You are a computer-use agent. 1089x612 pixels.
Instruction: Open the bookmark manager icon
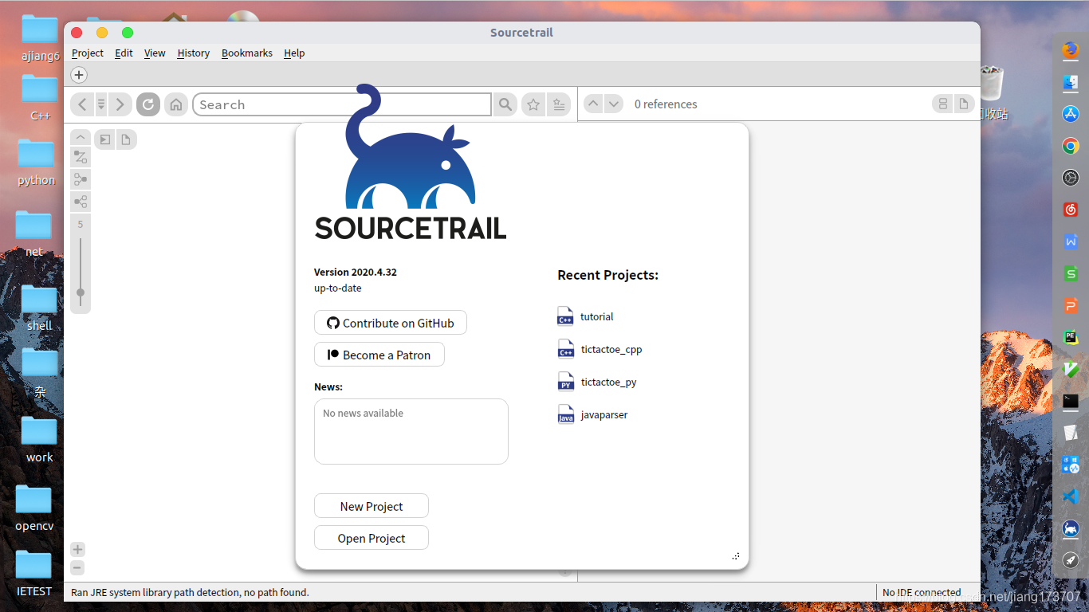coord(558,104)
